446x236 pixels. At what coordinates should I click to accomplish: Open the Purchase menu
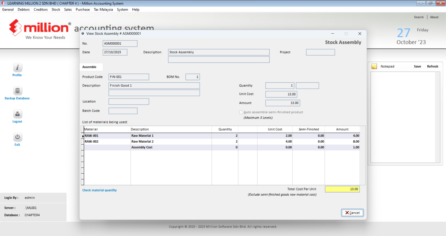coord(83,10)
